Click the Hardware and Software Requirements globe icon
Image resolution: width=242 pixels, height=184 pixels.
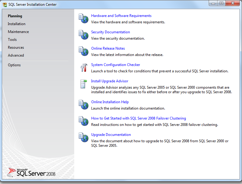[x=84, y=18]
